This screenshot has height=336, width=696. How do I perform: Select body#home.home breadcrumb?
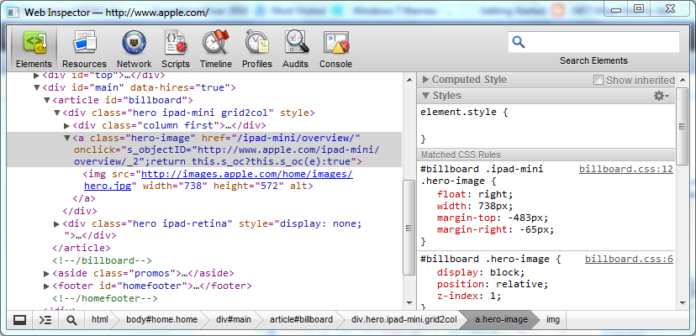161,319
